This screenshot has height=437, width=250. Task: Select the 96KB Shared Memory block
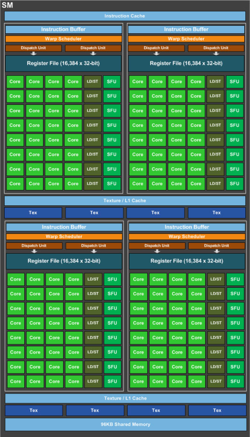click(x=126, y=424)
